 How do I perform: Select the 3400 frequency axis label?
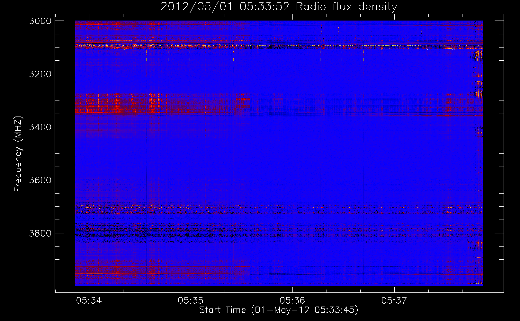[x=40, y=127]
